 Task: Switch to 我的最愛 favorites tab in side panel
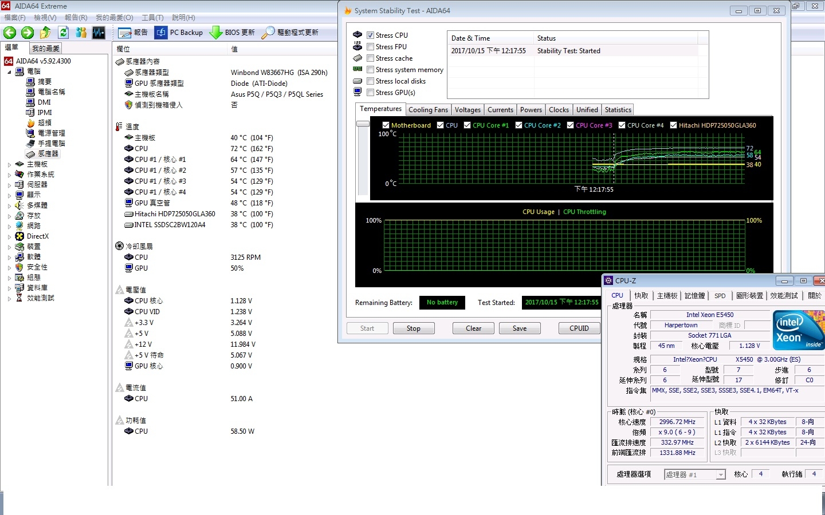tap(46, 49)
